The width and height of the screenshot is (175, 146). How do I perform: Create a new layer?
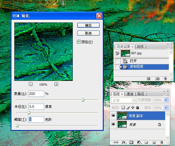(x=154, y=142)
